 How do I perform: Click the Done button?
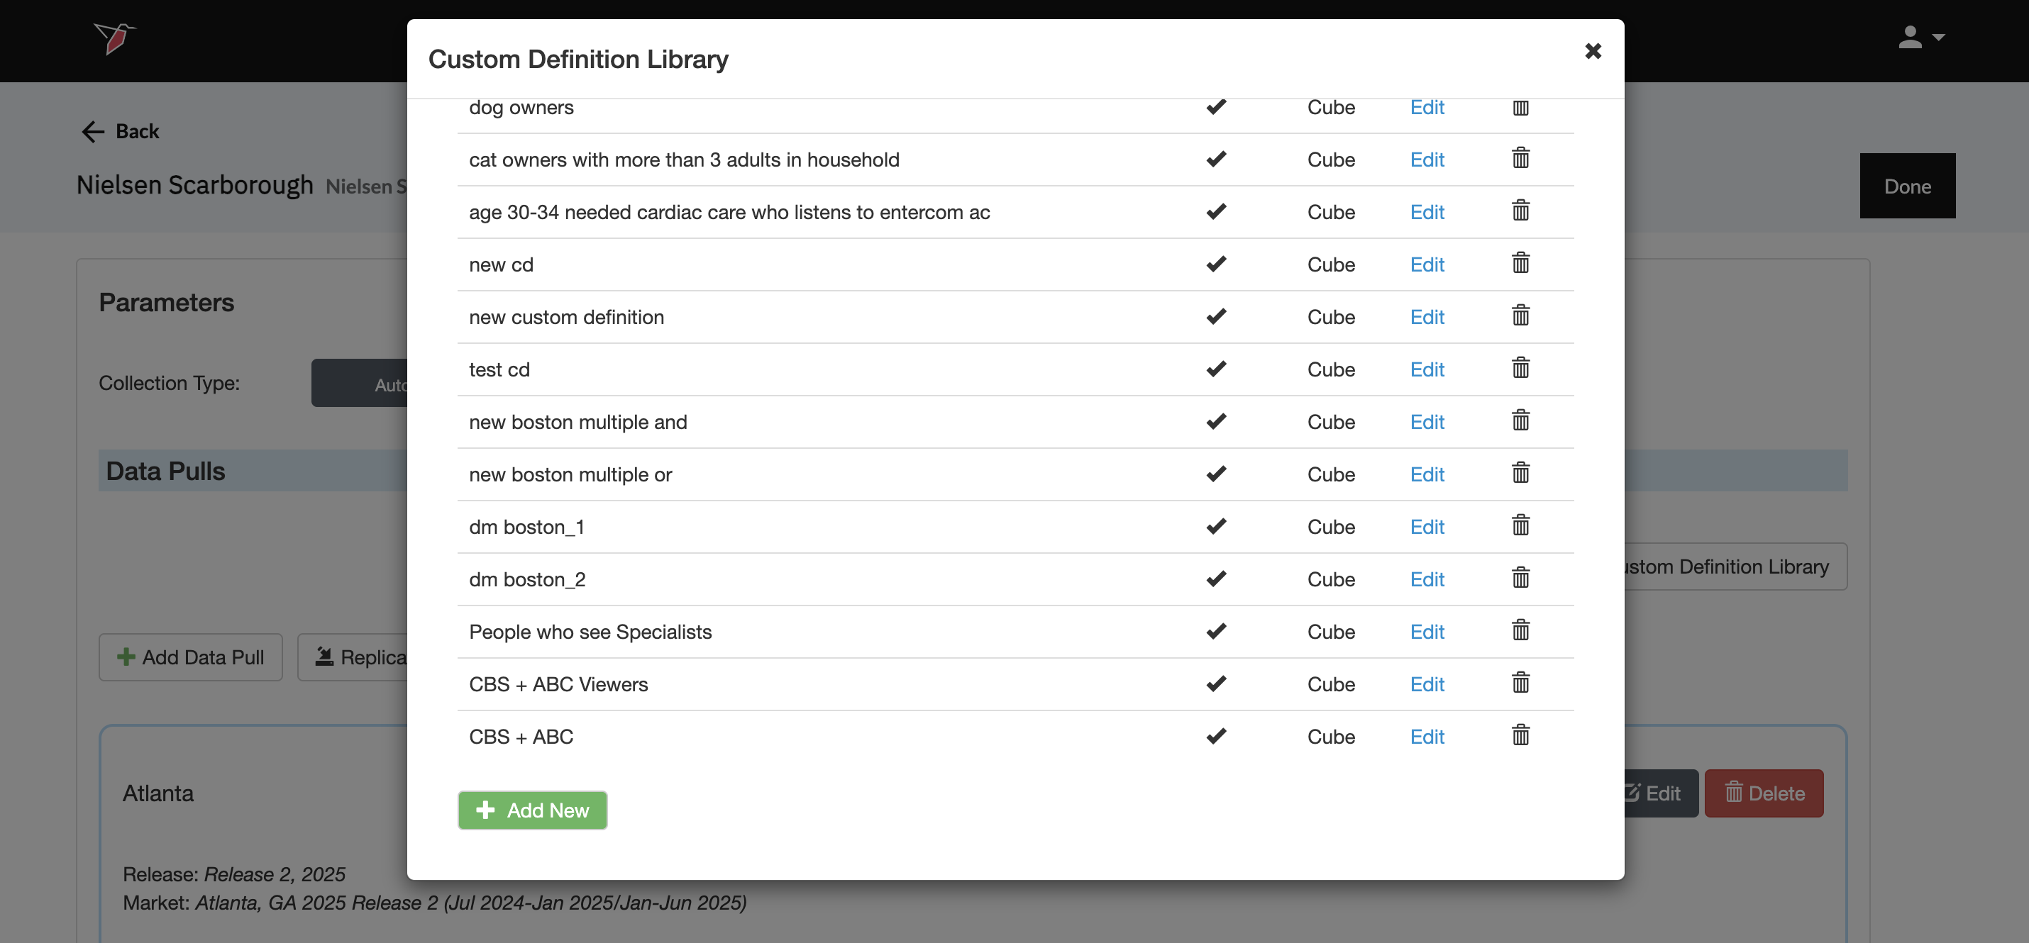coord(1907,186)
